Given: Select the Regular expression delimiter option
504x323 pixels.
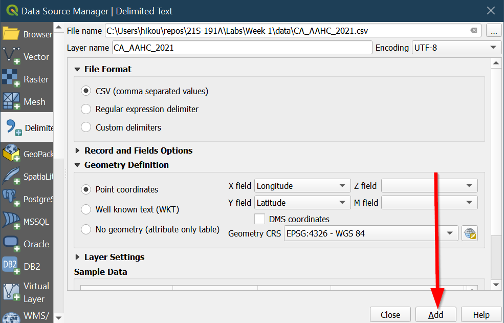Looking at the screenshot, I should [x=86, y=109].
